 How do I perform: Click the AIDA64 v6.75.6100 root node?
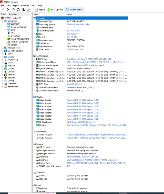(11, 18)
